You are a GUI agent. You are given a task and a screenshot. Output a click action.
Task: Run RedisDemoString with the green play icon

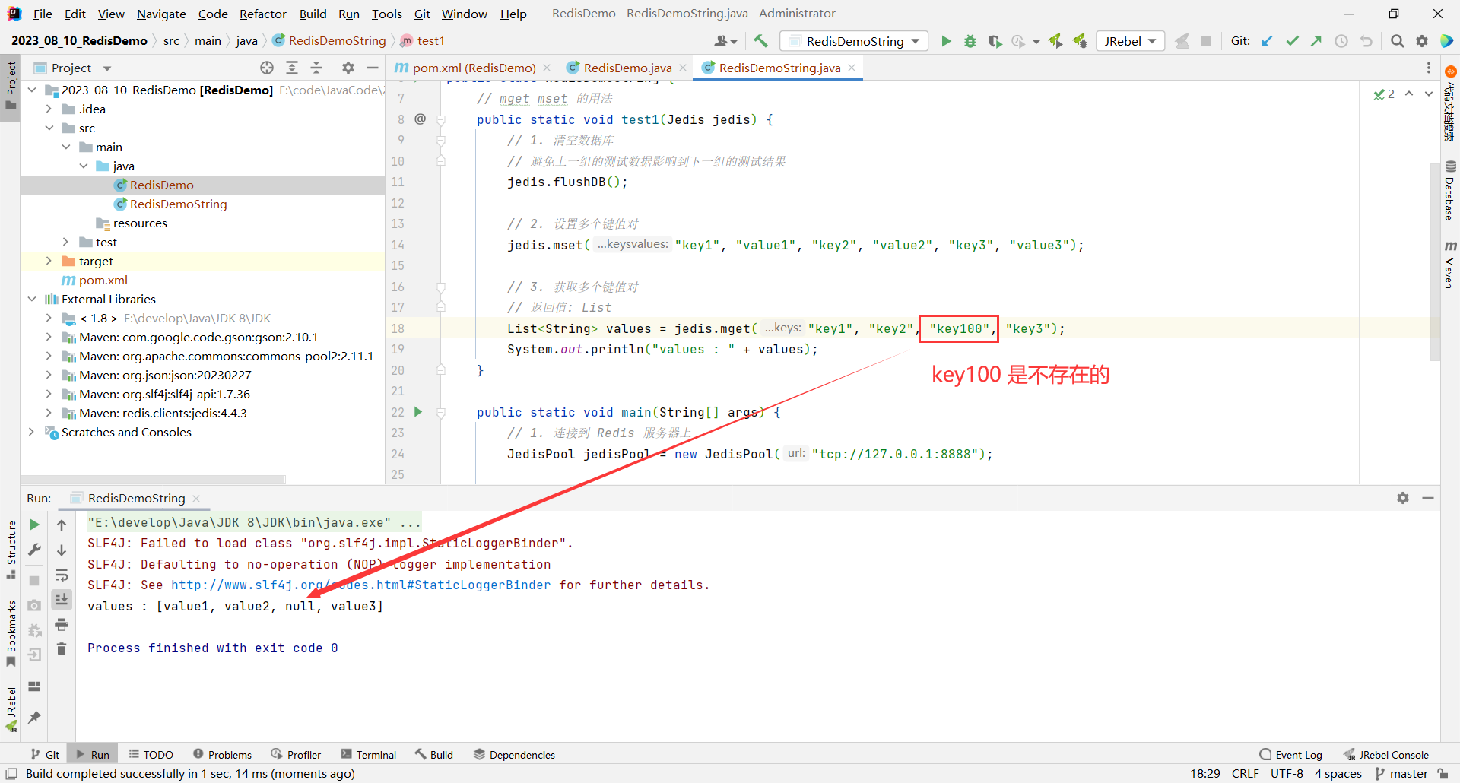(x=946, y=41)
